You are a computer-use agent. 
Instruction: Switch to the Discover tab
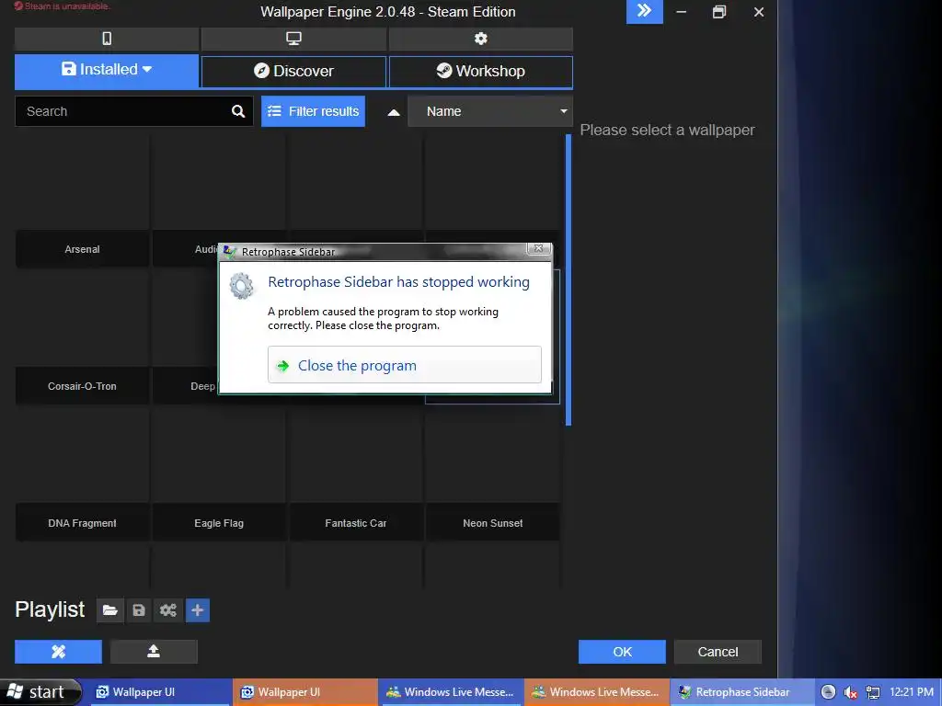[x=293, y=71]
